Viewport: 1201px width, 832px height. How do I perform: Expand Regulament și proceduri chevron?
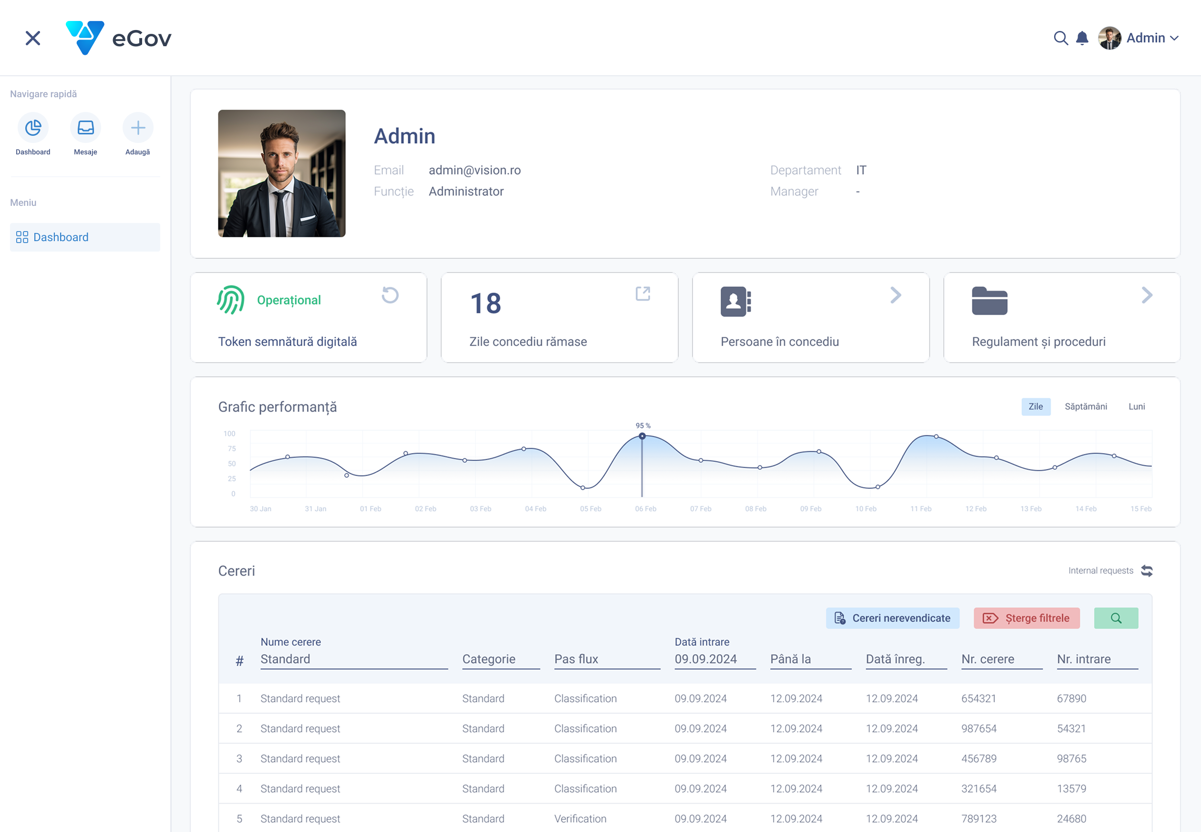pyautogui.click(x=1146, y=295)
